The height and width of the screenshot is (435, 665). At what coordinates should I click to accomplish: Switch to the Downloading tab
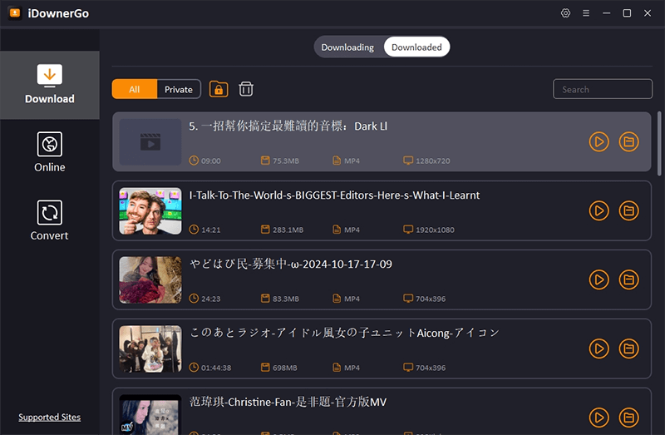click(x=347, y=47)
